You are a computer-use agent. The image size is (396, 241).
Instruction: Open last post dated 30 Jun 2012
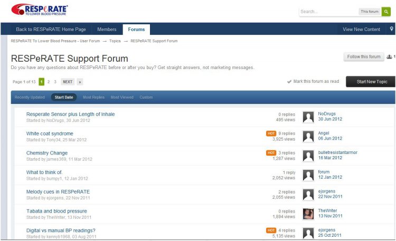330,119
